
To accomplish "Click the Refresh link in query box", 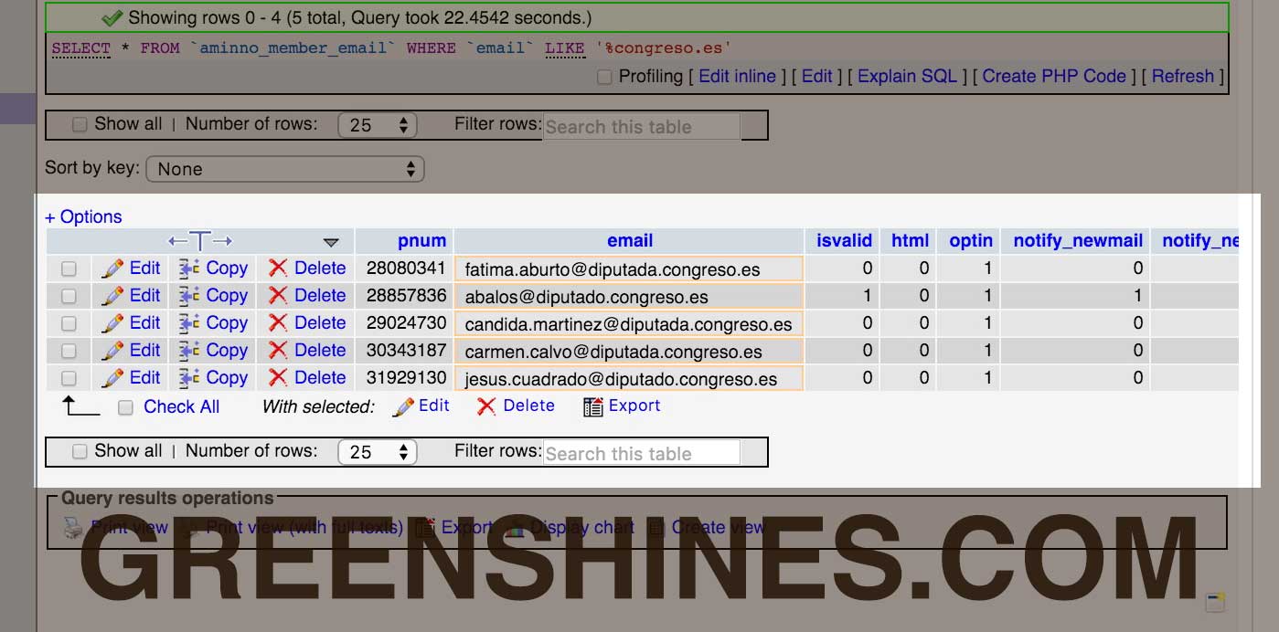I will (x=1182, y=77).
